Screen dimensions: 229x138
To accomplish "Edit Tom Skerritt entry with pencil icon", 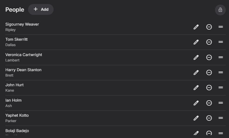I will (196, 42).
